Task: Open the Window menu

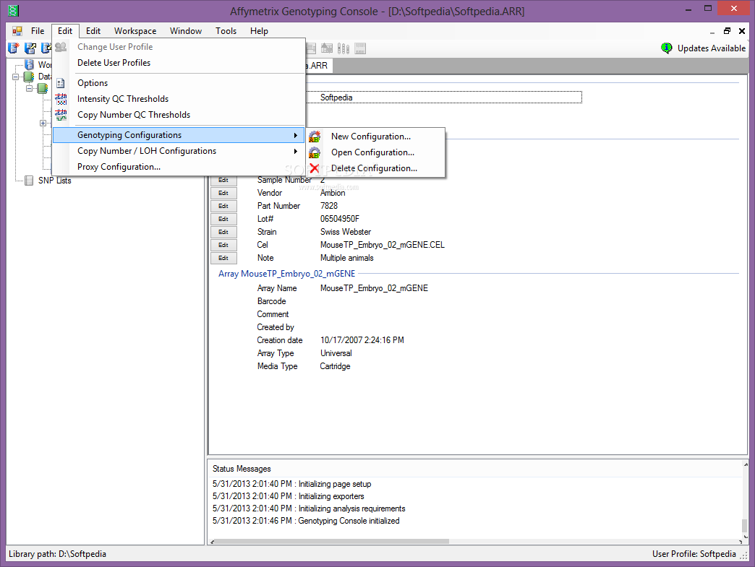Action: click(186, 31)
